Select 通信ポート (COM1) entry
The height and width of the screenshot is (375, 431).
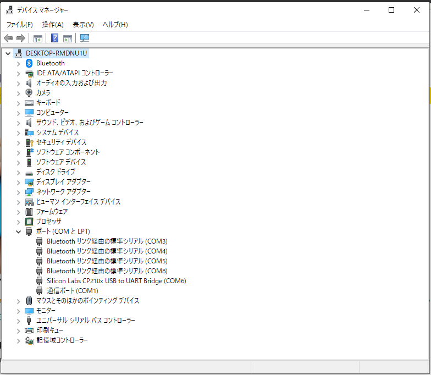pyautogui.click(x=73, y=291)
